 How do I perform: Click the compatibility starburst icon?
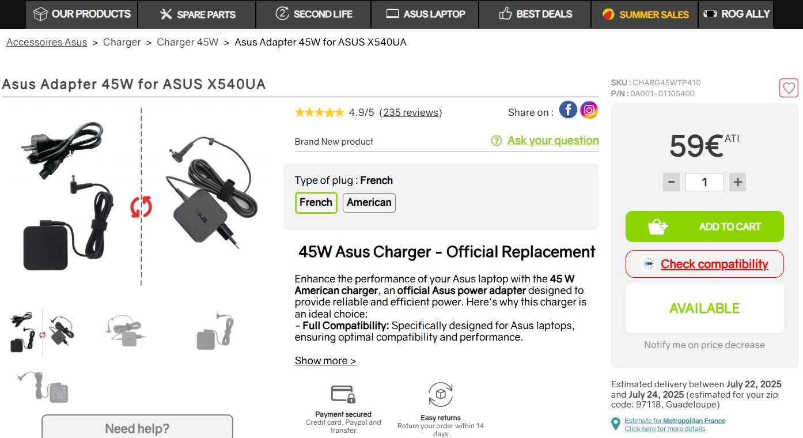(x=649, y=264)
